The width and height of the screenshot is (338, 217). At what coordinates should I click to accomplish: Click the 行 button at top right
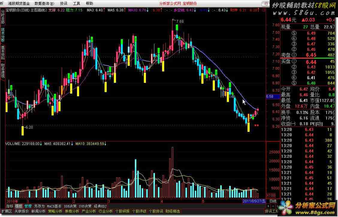[266, 4]
